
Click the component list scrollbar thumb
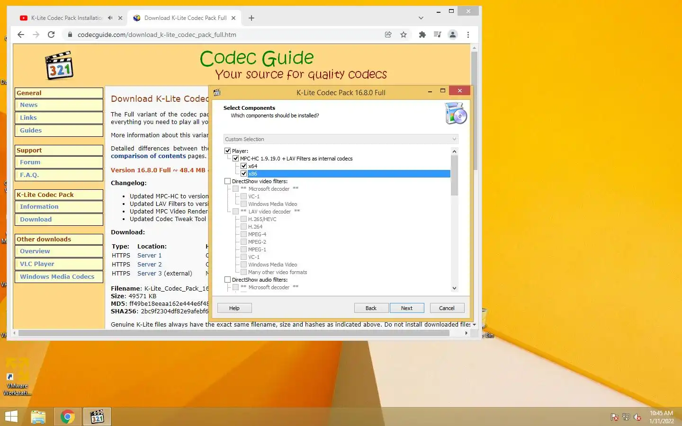pyautogui.click(x=454, y=176)
